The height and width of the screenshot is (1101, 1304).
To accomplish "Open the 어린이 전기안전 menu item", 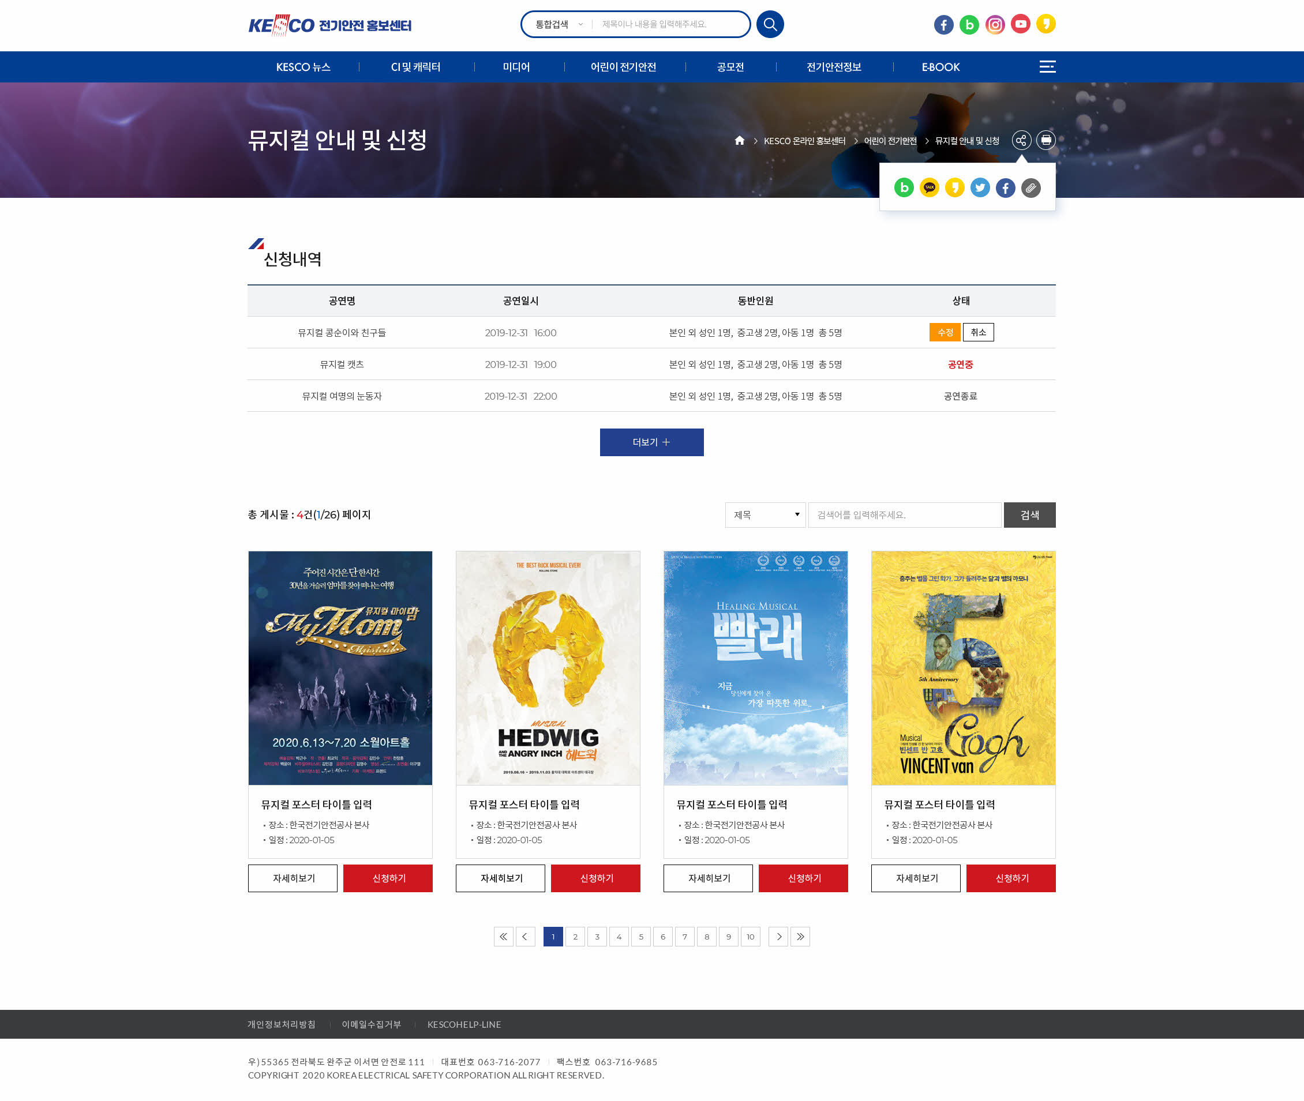I will click(x=623, y=67).
